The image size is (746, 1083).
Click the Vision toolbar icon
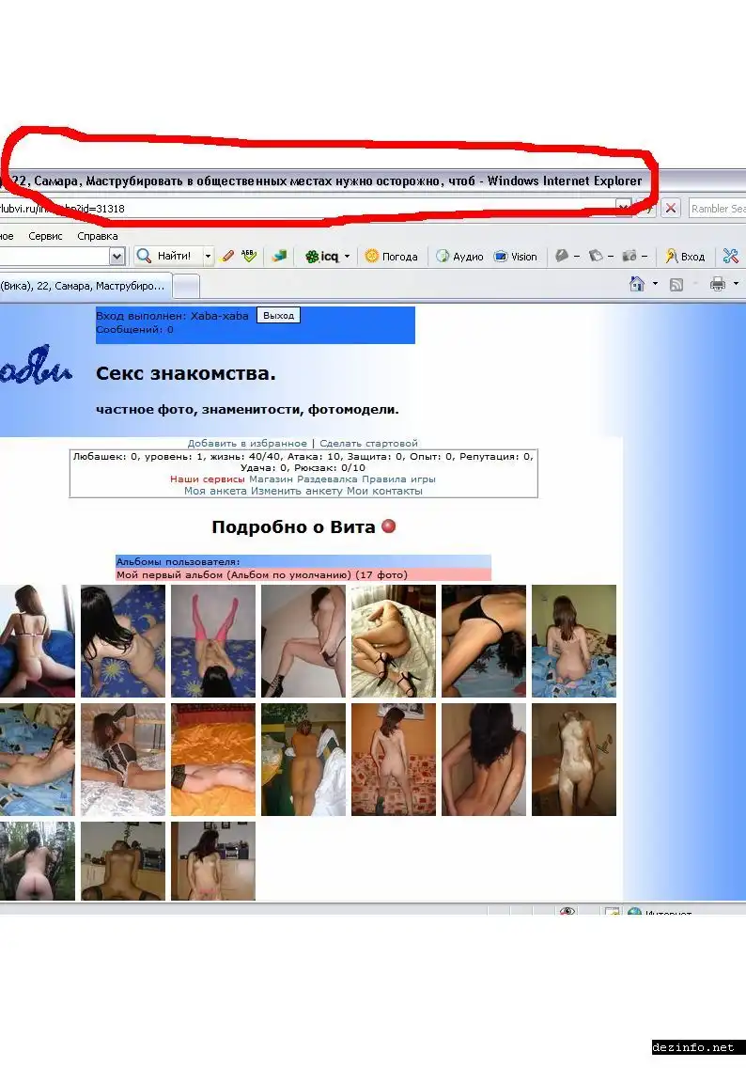(502, 256)
